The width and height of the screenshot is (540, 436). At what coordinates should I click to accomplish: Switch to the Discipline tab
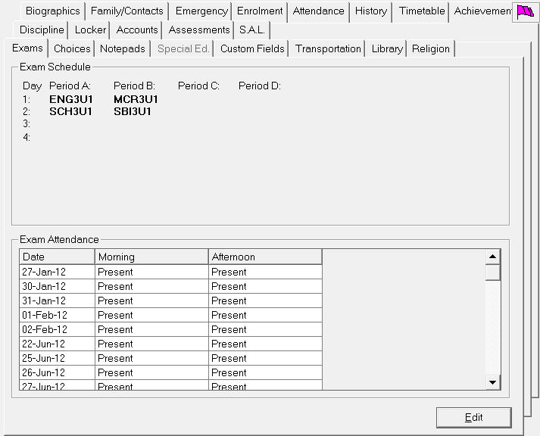click(x=42, y=30)
